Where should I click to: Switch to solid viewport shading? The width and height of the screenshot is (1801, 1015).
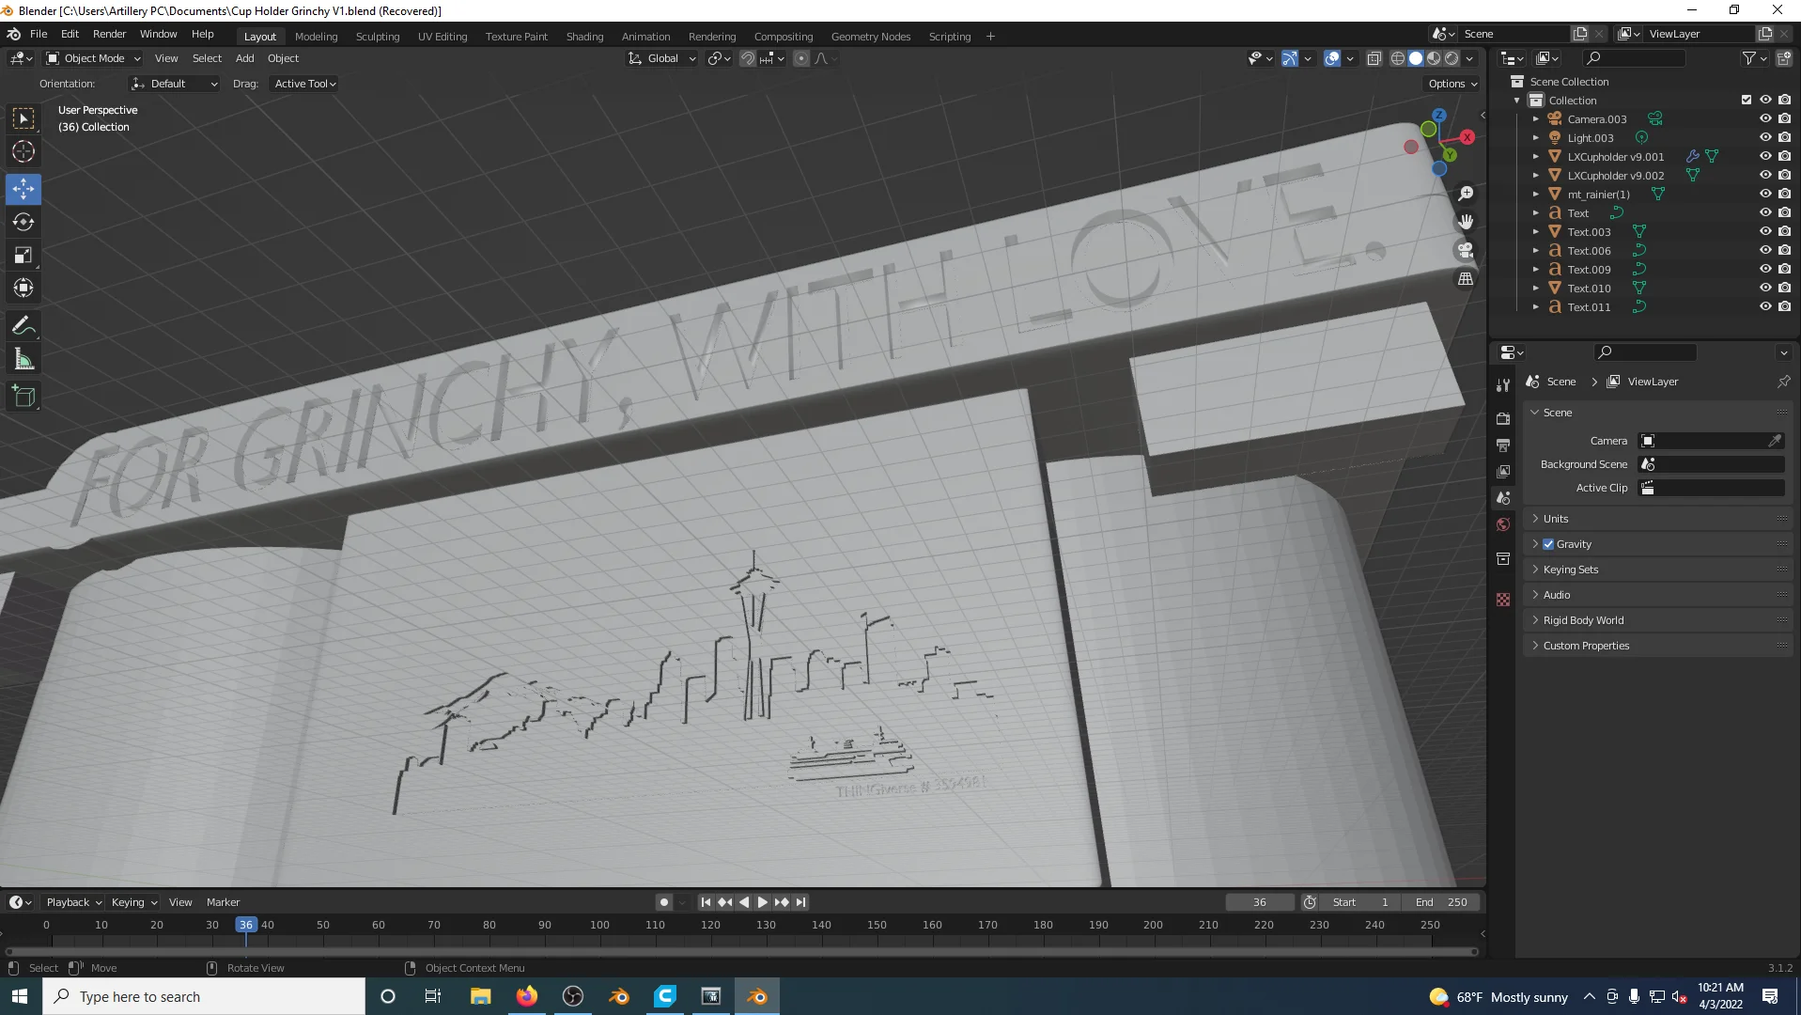pos(1416,58)
